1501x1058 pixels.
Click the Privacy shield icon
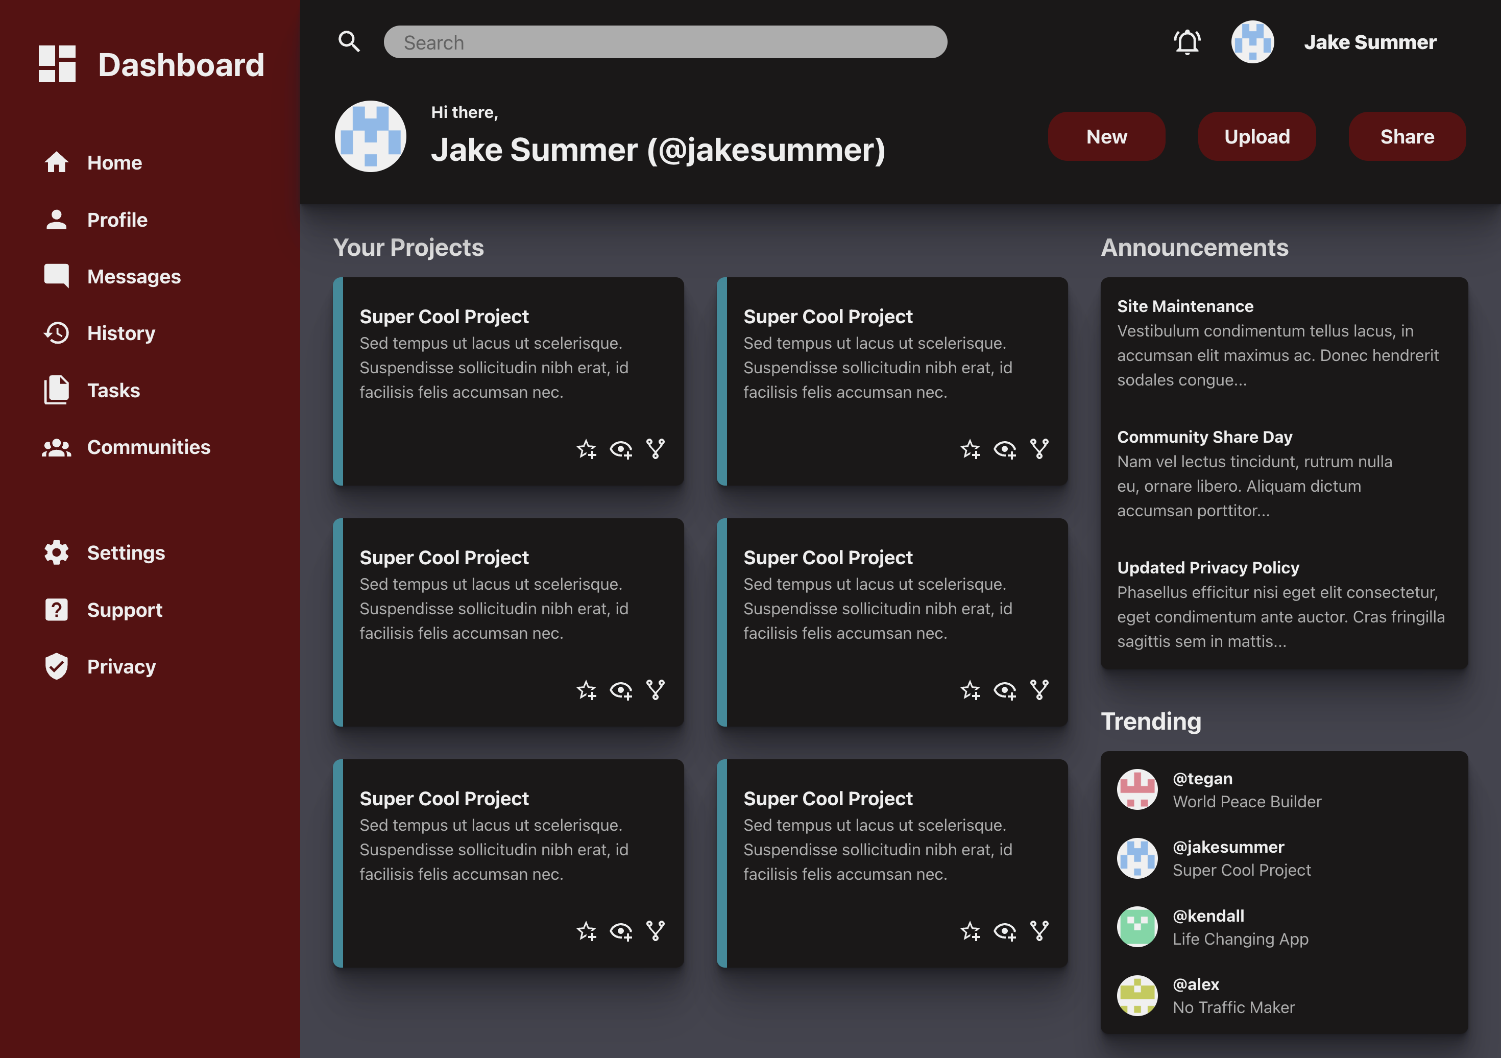[x=57, y=666]
